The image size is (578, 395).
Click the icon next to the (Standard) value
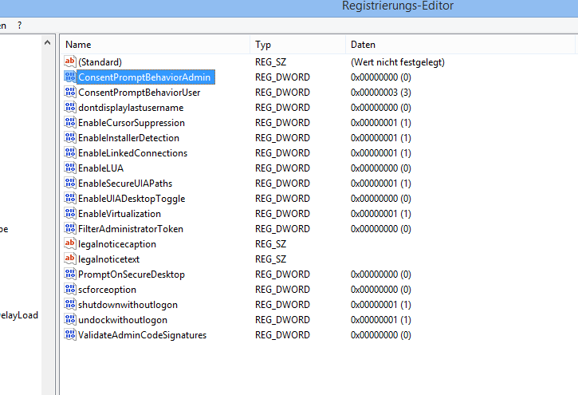click(69, 61)
